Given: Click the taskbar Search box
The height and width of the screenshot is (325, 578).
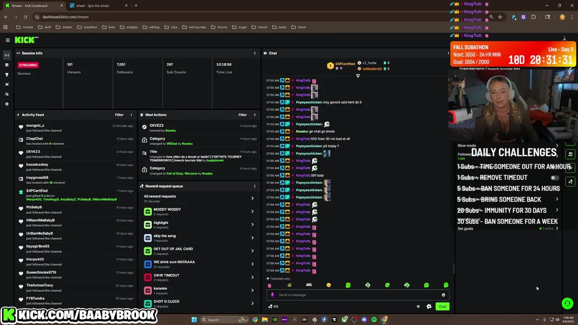Looking at the screenshot, I should click(x=224, y=320).
